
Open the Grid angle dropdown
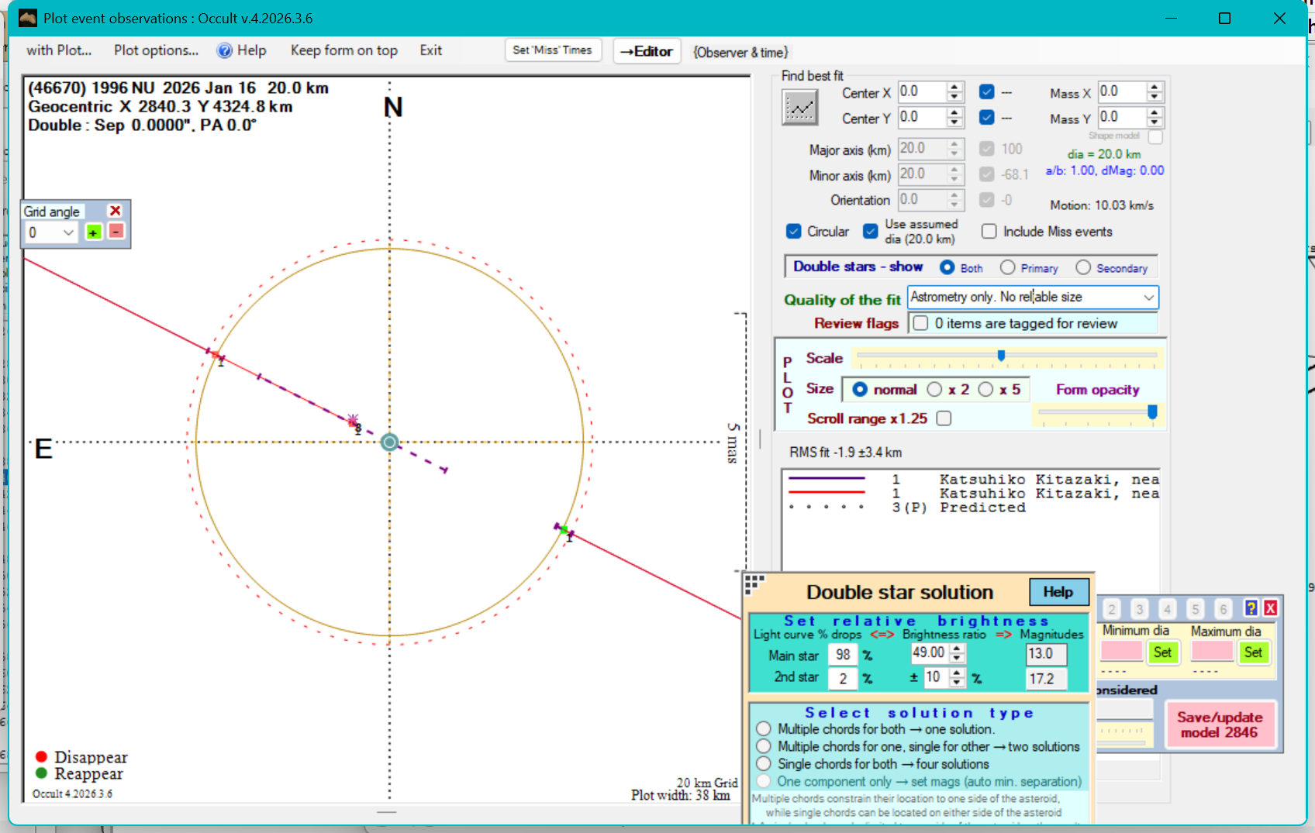68,232
